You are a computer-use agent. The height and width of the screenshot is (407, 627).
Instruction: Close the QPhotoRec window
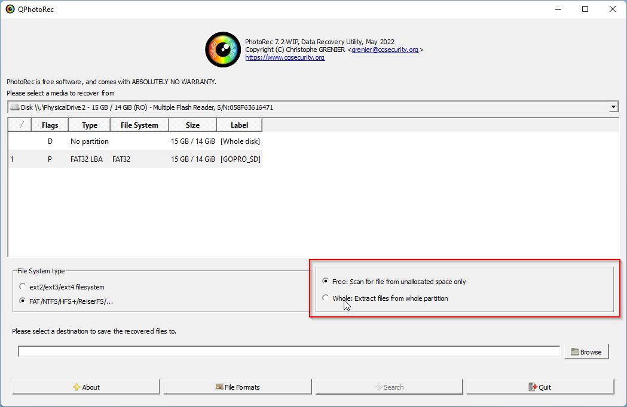612,9
